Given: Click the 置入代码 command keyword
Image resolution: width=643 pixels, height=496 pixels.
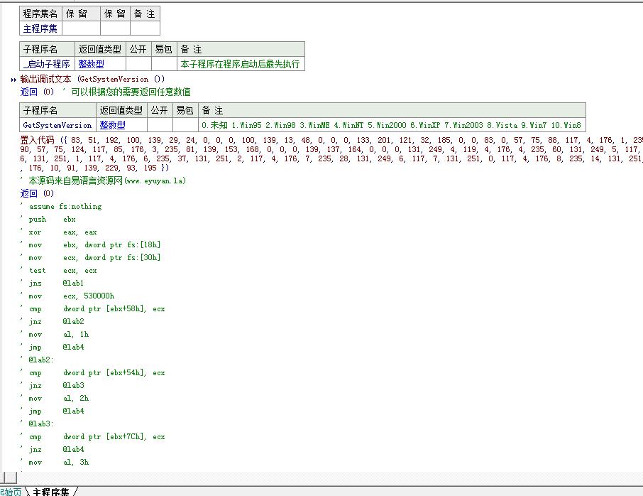Looking at the screenshot, I should [x=37, y=140].
